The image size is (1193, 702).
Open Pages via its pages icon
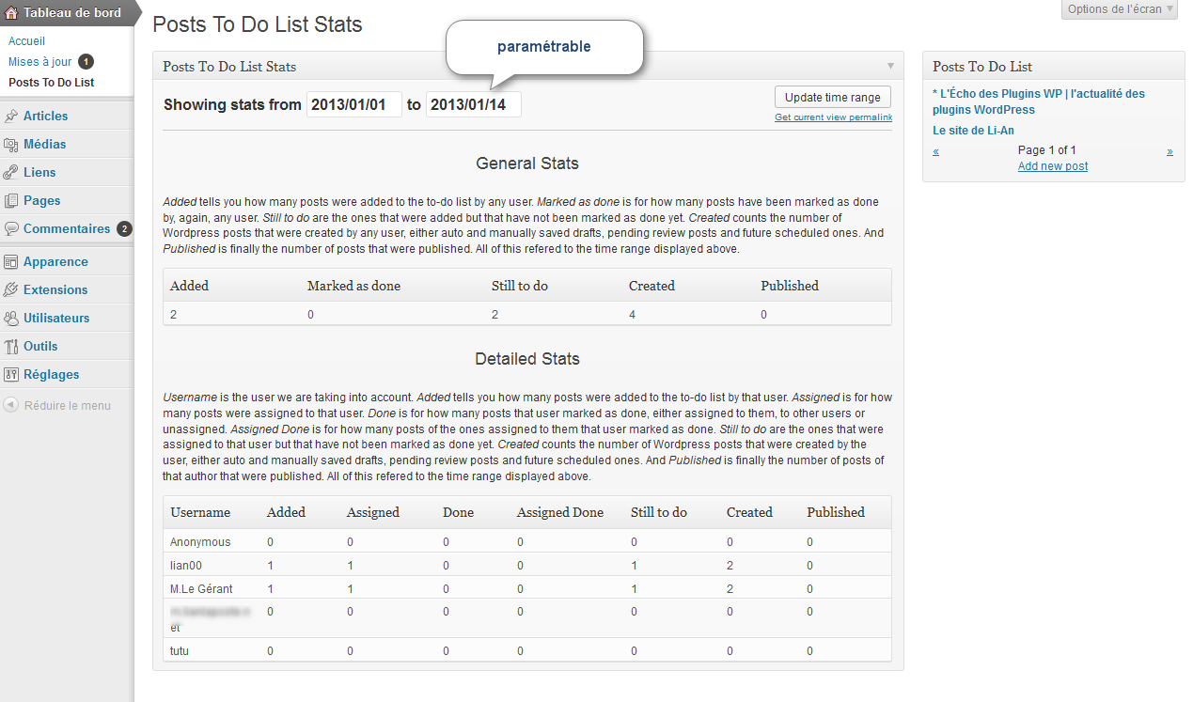point(11,200)
